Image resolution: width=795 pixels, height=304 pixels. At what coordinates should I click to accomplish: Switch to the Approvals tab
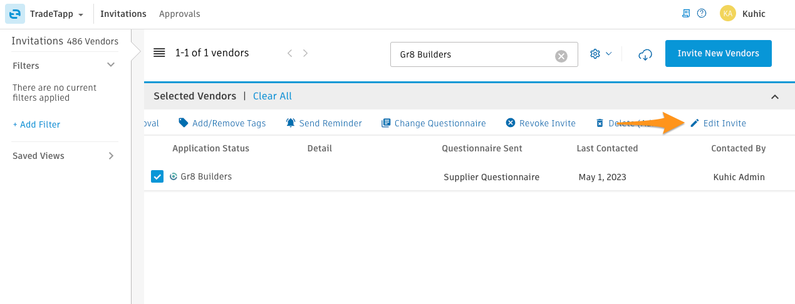tap(180, 14)
